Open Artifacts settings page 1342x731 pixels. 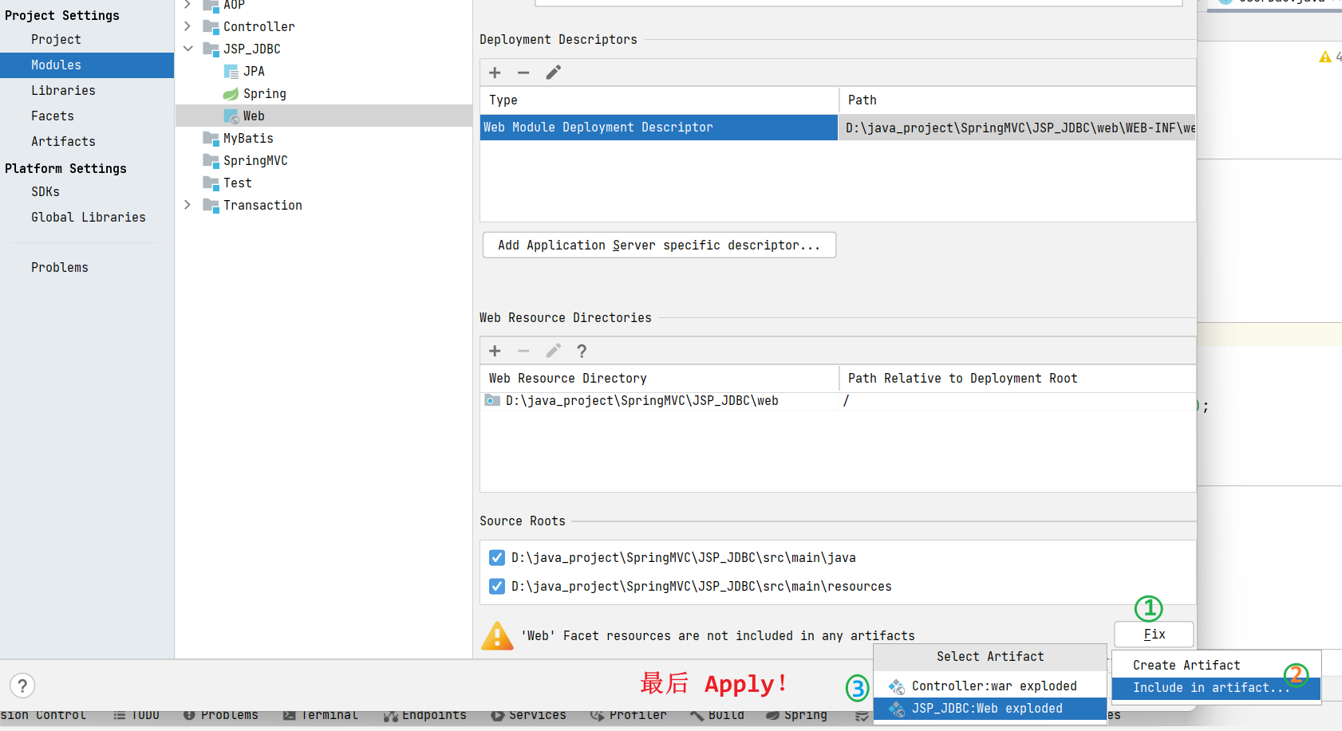(x=63, y=142)
